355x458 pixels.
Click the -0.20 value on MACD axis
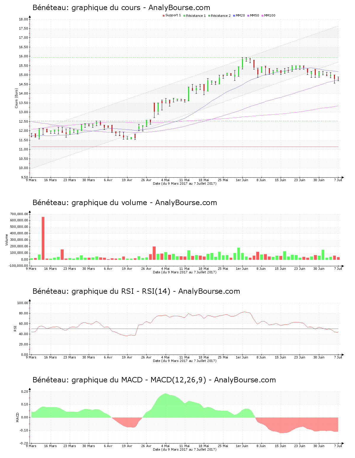pos(24,443)
